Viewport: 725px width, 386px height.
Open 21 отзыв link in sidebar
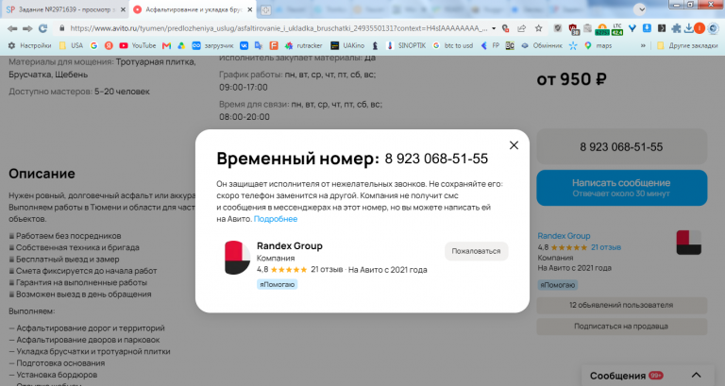click(x=606, y=247)
